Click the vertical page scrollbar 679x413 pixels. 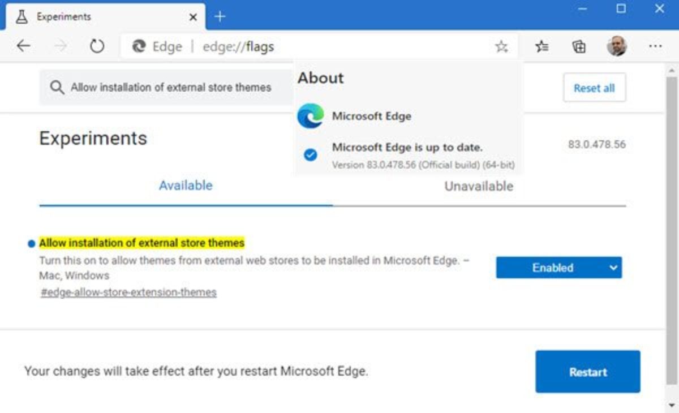(671, 226)
